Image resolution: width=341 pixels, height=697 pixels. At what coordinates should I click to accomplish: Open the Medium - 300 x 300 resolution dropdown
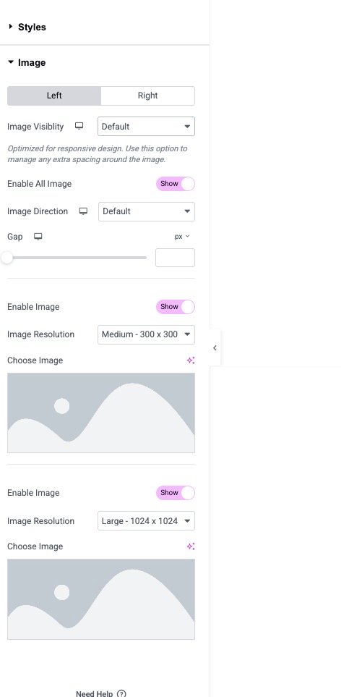coord(146,334)
